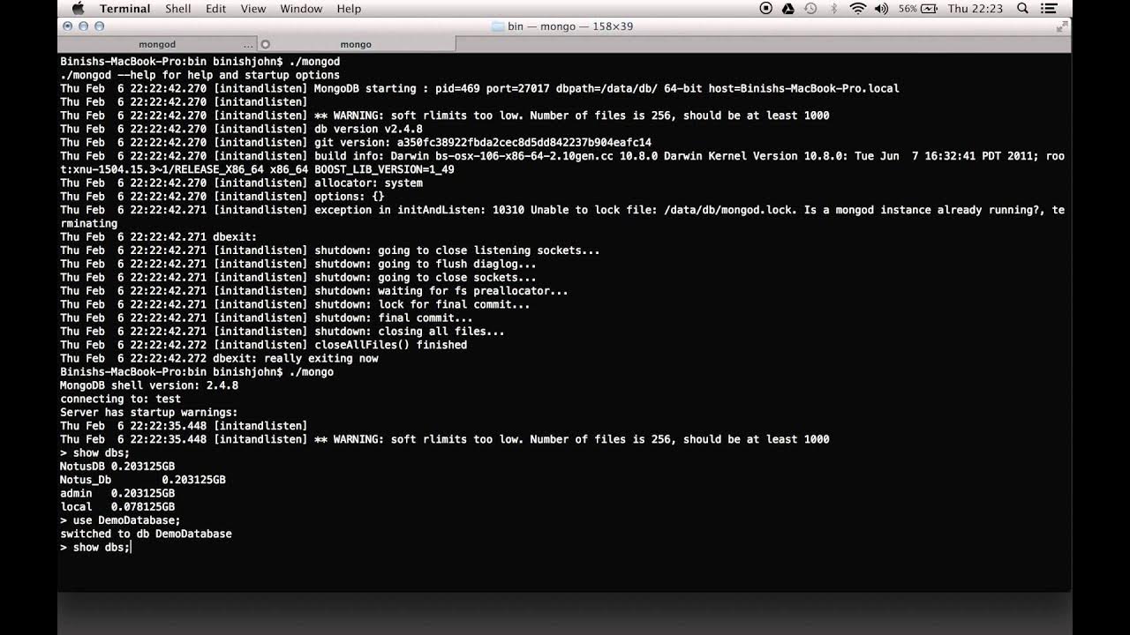The height and width of the screenshot is (635, 1130).
Task: Click the current prompt line '> show dbs;'
Action: coord(95,548)
